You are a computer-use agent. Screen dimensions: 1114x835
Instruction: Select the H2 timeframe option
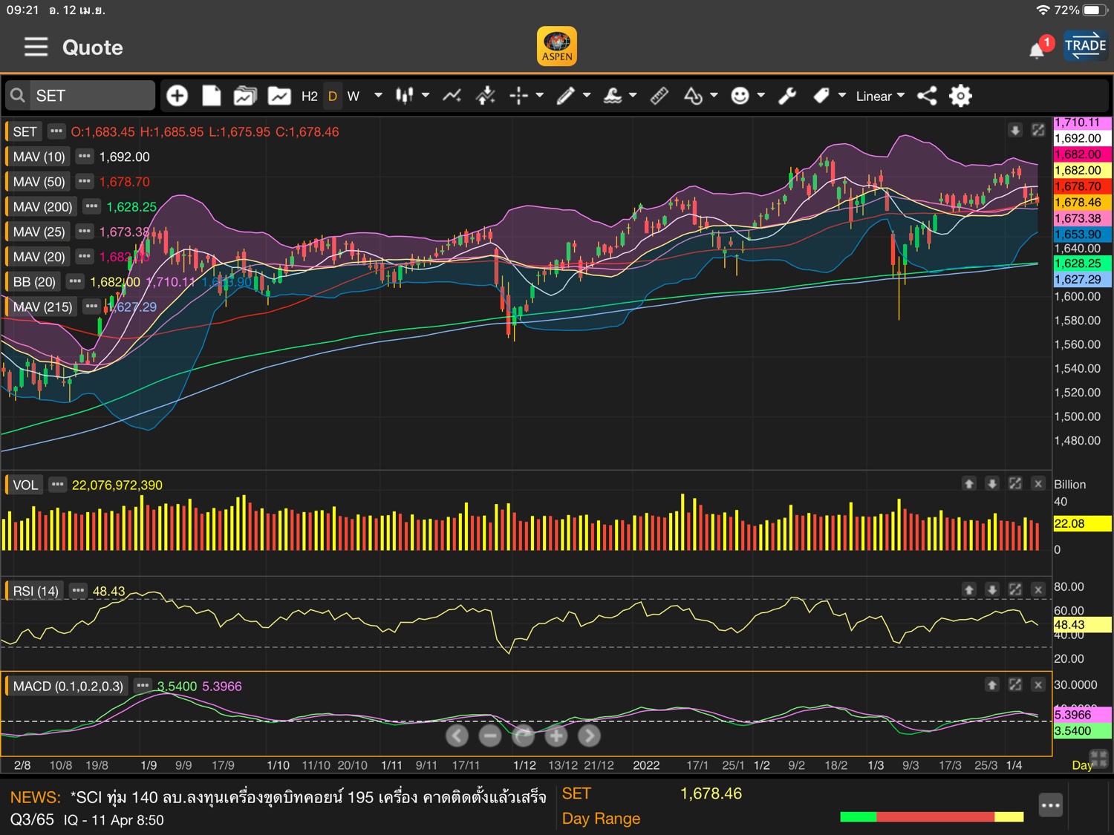[310, 96]
